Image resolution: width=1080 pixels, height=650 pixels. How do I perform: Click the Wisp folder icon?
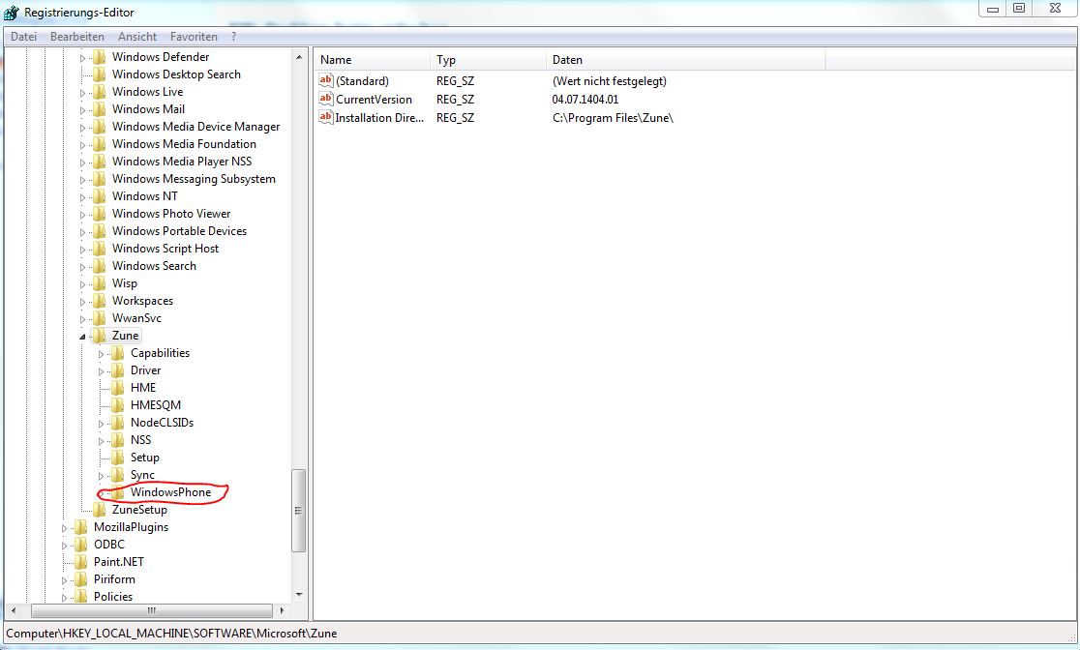99,283
